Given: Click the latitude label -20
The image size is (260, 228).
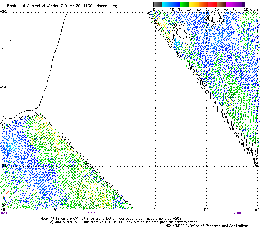Looking at the screenshot, I should [x=3, y=12].
